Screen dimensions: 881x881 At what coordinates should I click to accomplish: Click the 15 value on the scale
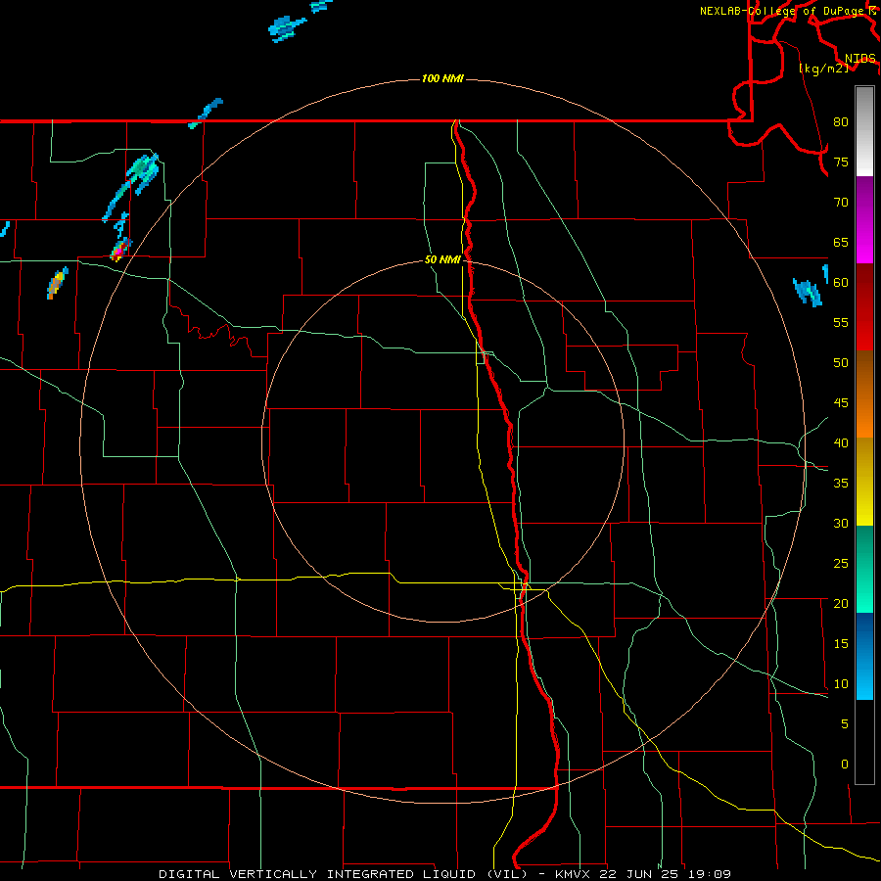[841, 643]
